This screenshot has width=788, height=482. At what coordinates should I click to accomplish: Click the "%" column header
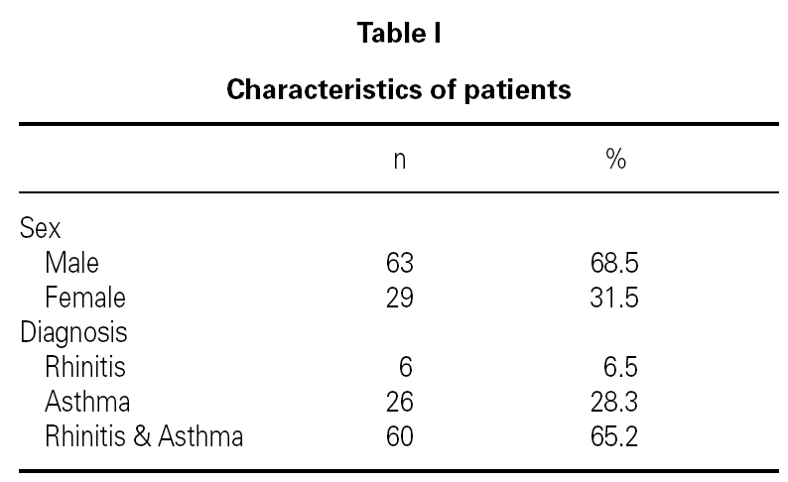tap(615, 161)
